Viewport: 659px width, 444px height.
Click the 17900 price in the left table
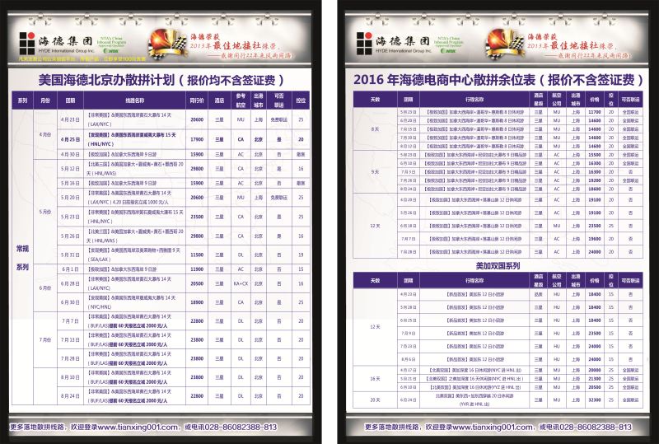(x=197, y=139)
